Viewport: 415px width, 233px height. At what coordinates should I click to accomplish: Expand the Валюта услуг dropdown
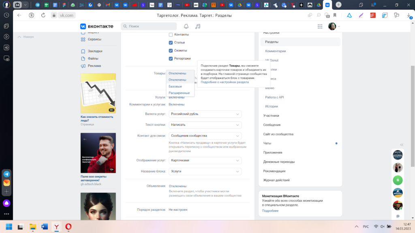[205, 114]
